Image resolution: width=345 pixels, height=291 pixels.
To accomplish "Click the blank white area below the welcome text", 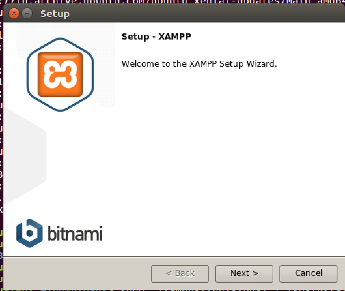I will pyautogui.click(x=222, y=153).
